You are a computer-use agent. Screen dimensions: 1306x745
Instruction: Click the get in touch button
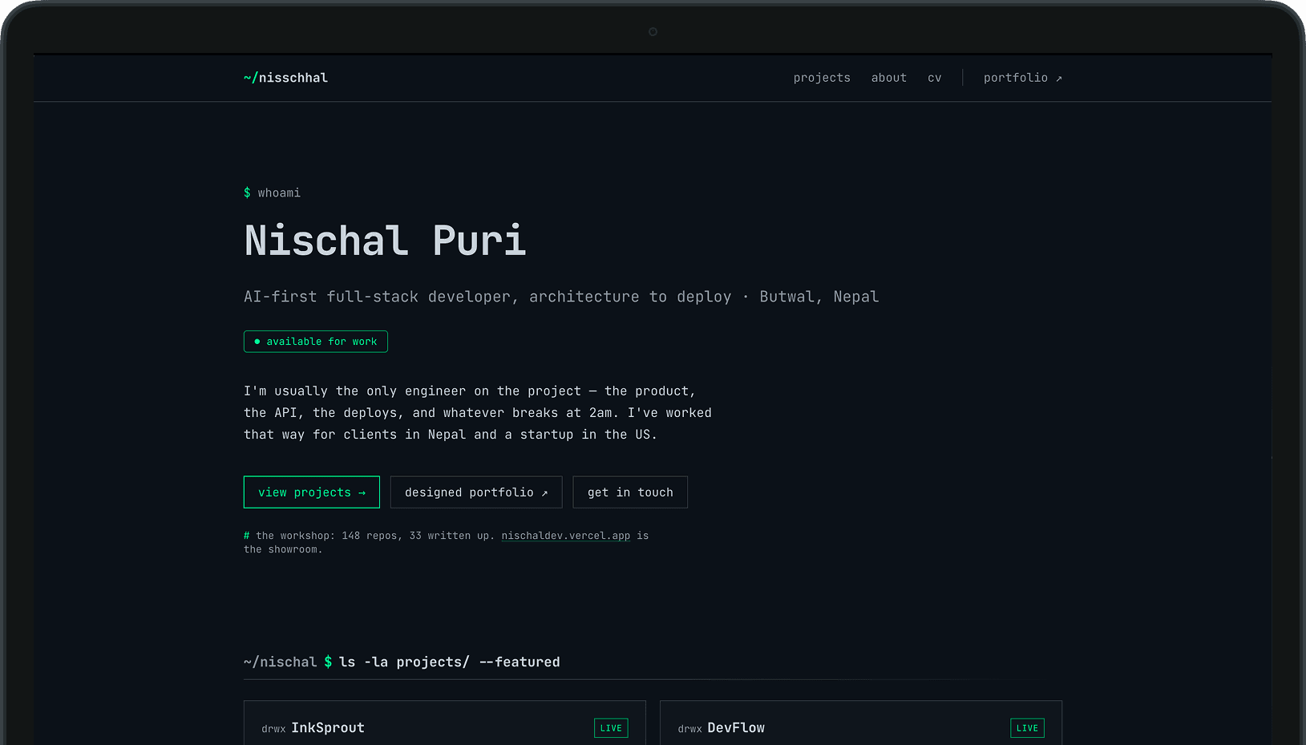(x=630, y=492)
